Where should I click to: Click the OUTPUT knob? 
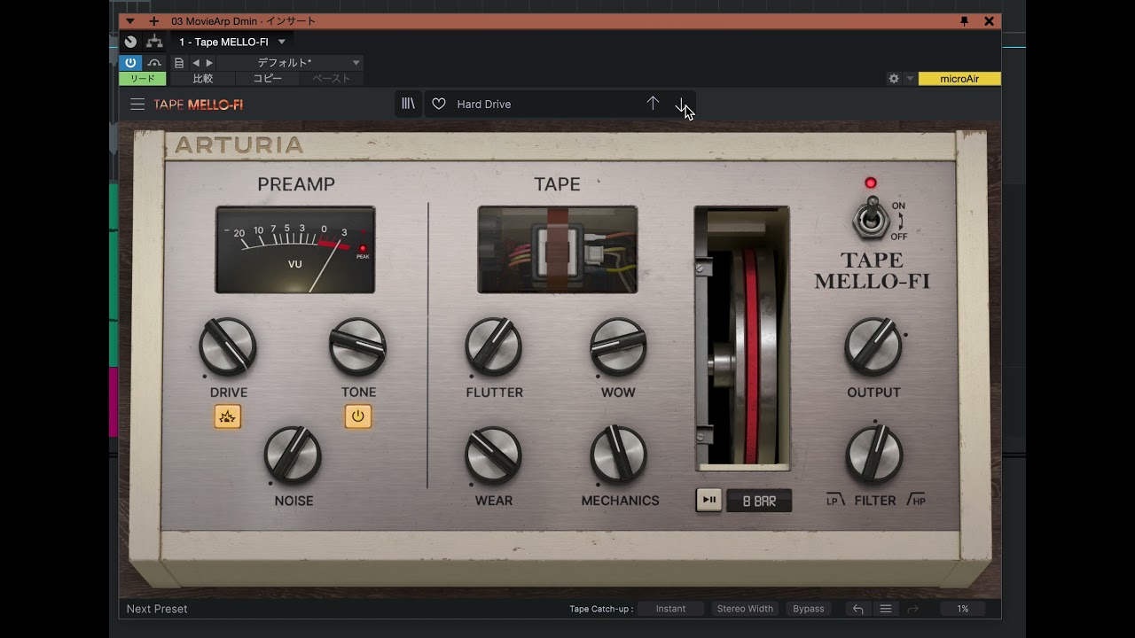point(873,346)
